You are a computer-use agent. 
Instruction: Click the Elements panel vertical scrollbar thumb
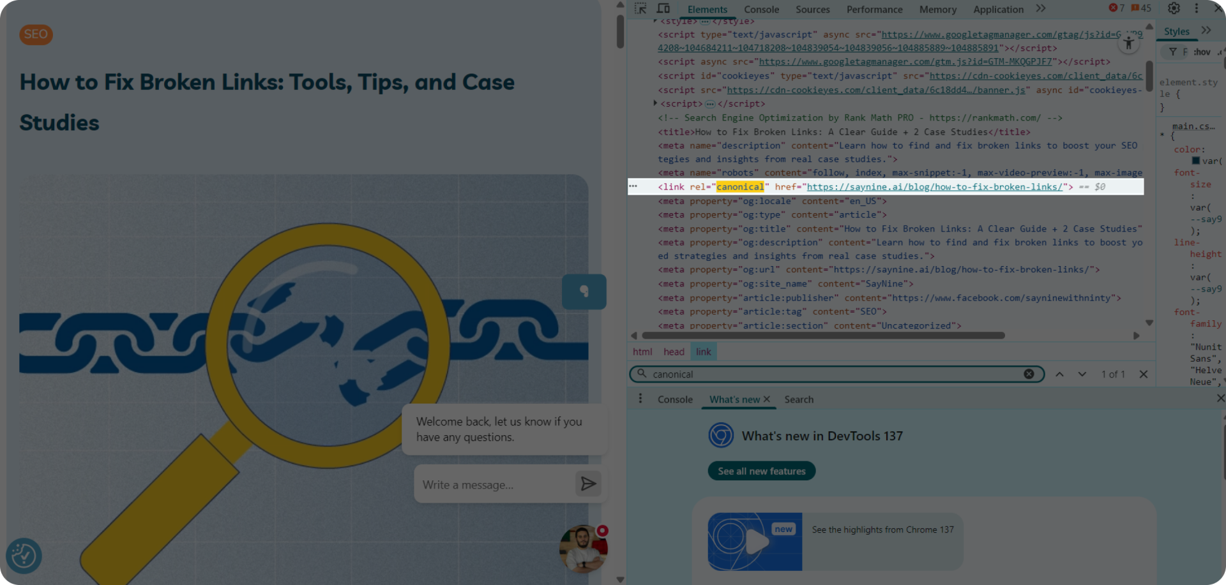pos(1149,75)
